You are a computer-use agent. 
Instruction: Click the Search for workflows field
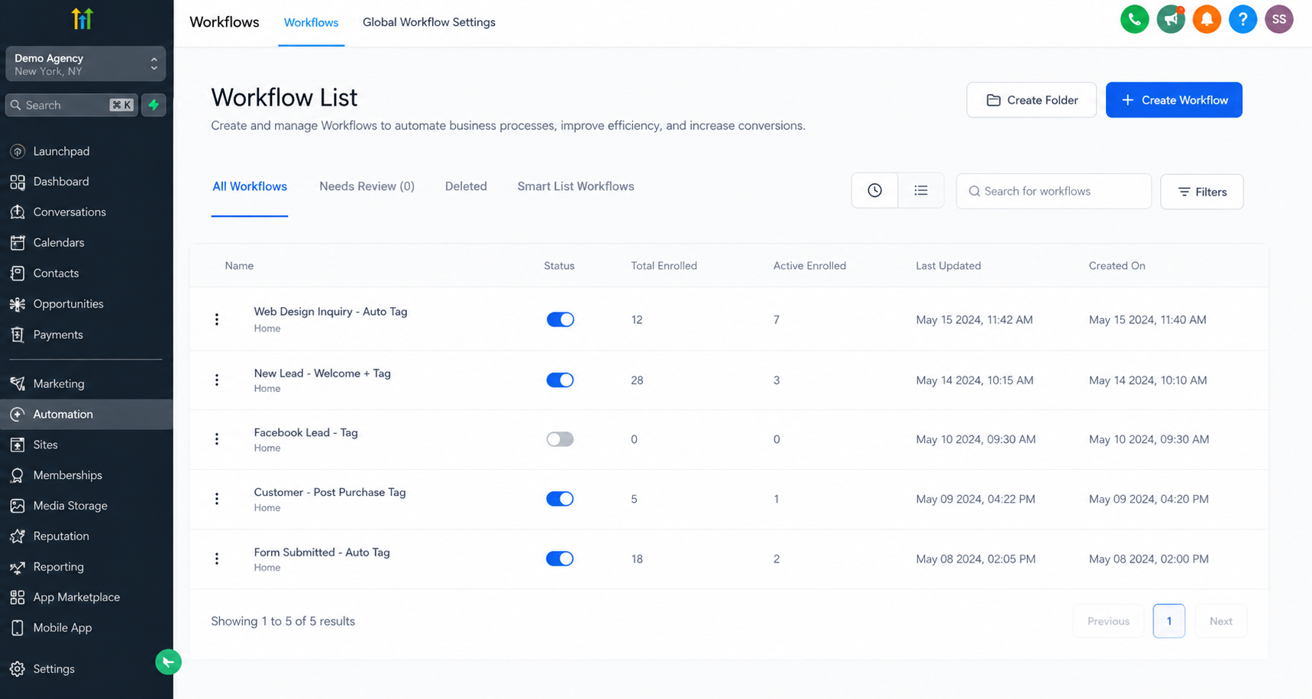[1054, 191]
